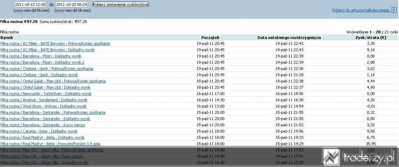Viewport: 399px width, 167px height.
Task: Open Real Madryt - Betis Dokładny wynik
Action: click(42, 137)
